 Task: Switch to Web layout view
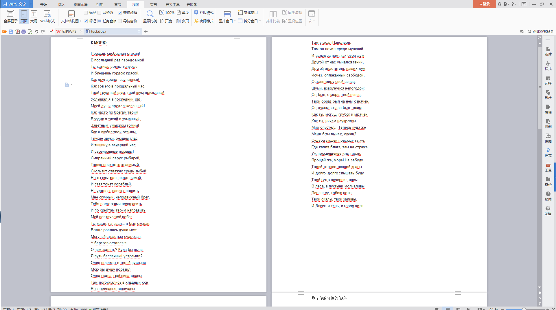pyautogui.click(x=47, y=17)
